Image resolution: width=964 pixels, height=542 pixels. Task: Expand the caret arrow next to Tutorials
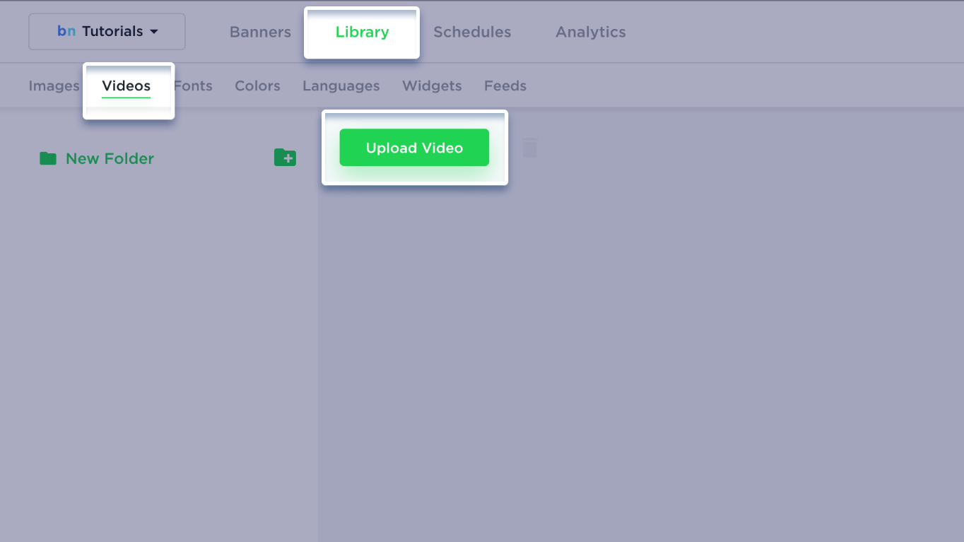point(154,32)
